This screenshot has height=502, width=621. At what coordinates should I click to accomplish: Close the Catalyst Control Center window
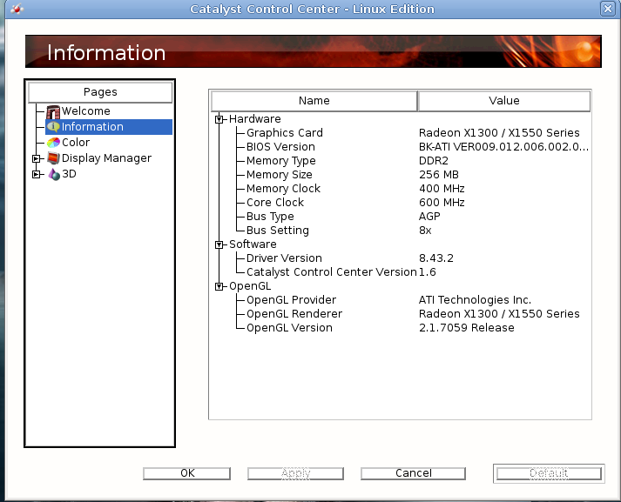tap(608, 9)
